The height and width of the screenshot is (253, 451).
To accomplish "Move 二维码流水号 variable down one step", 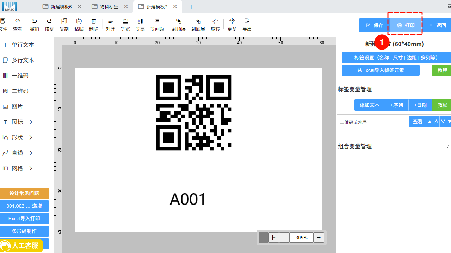I will point(443,122).
